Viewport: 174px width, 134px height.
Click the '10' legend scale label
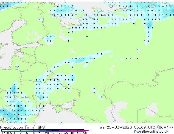coord(34,133)
